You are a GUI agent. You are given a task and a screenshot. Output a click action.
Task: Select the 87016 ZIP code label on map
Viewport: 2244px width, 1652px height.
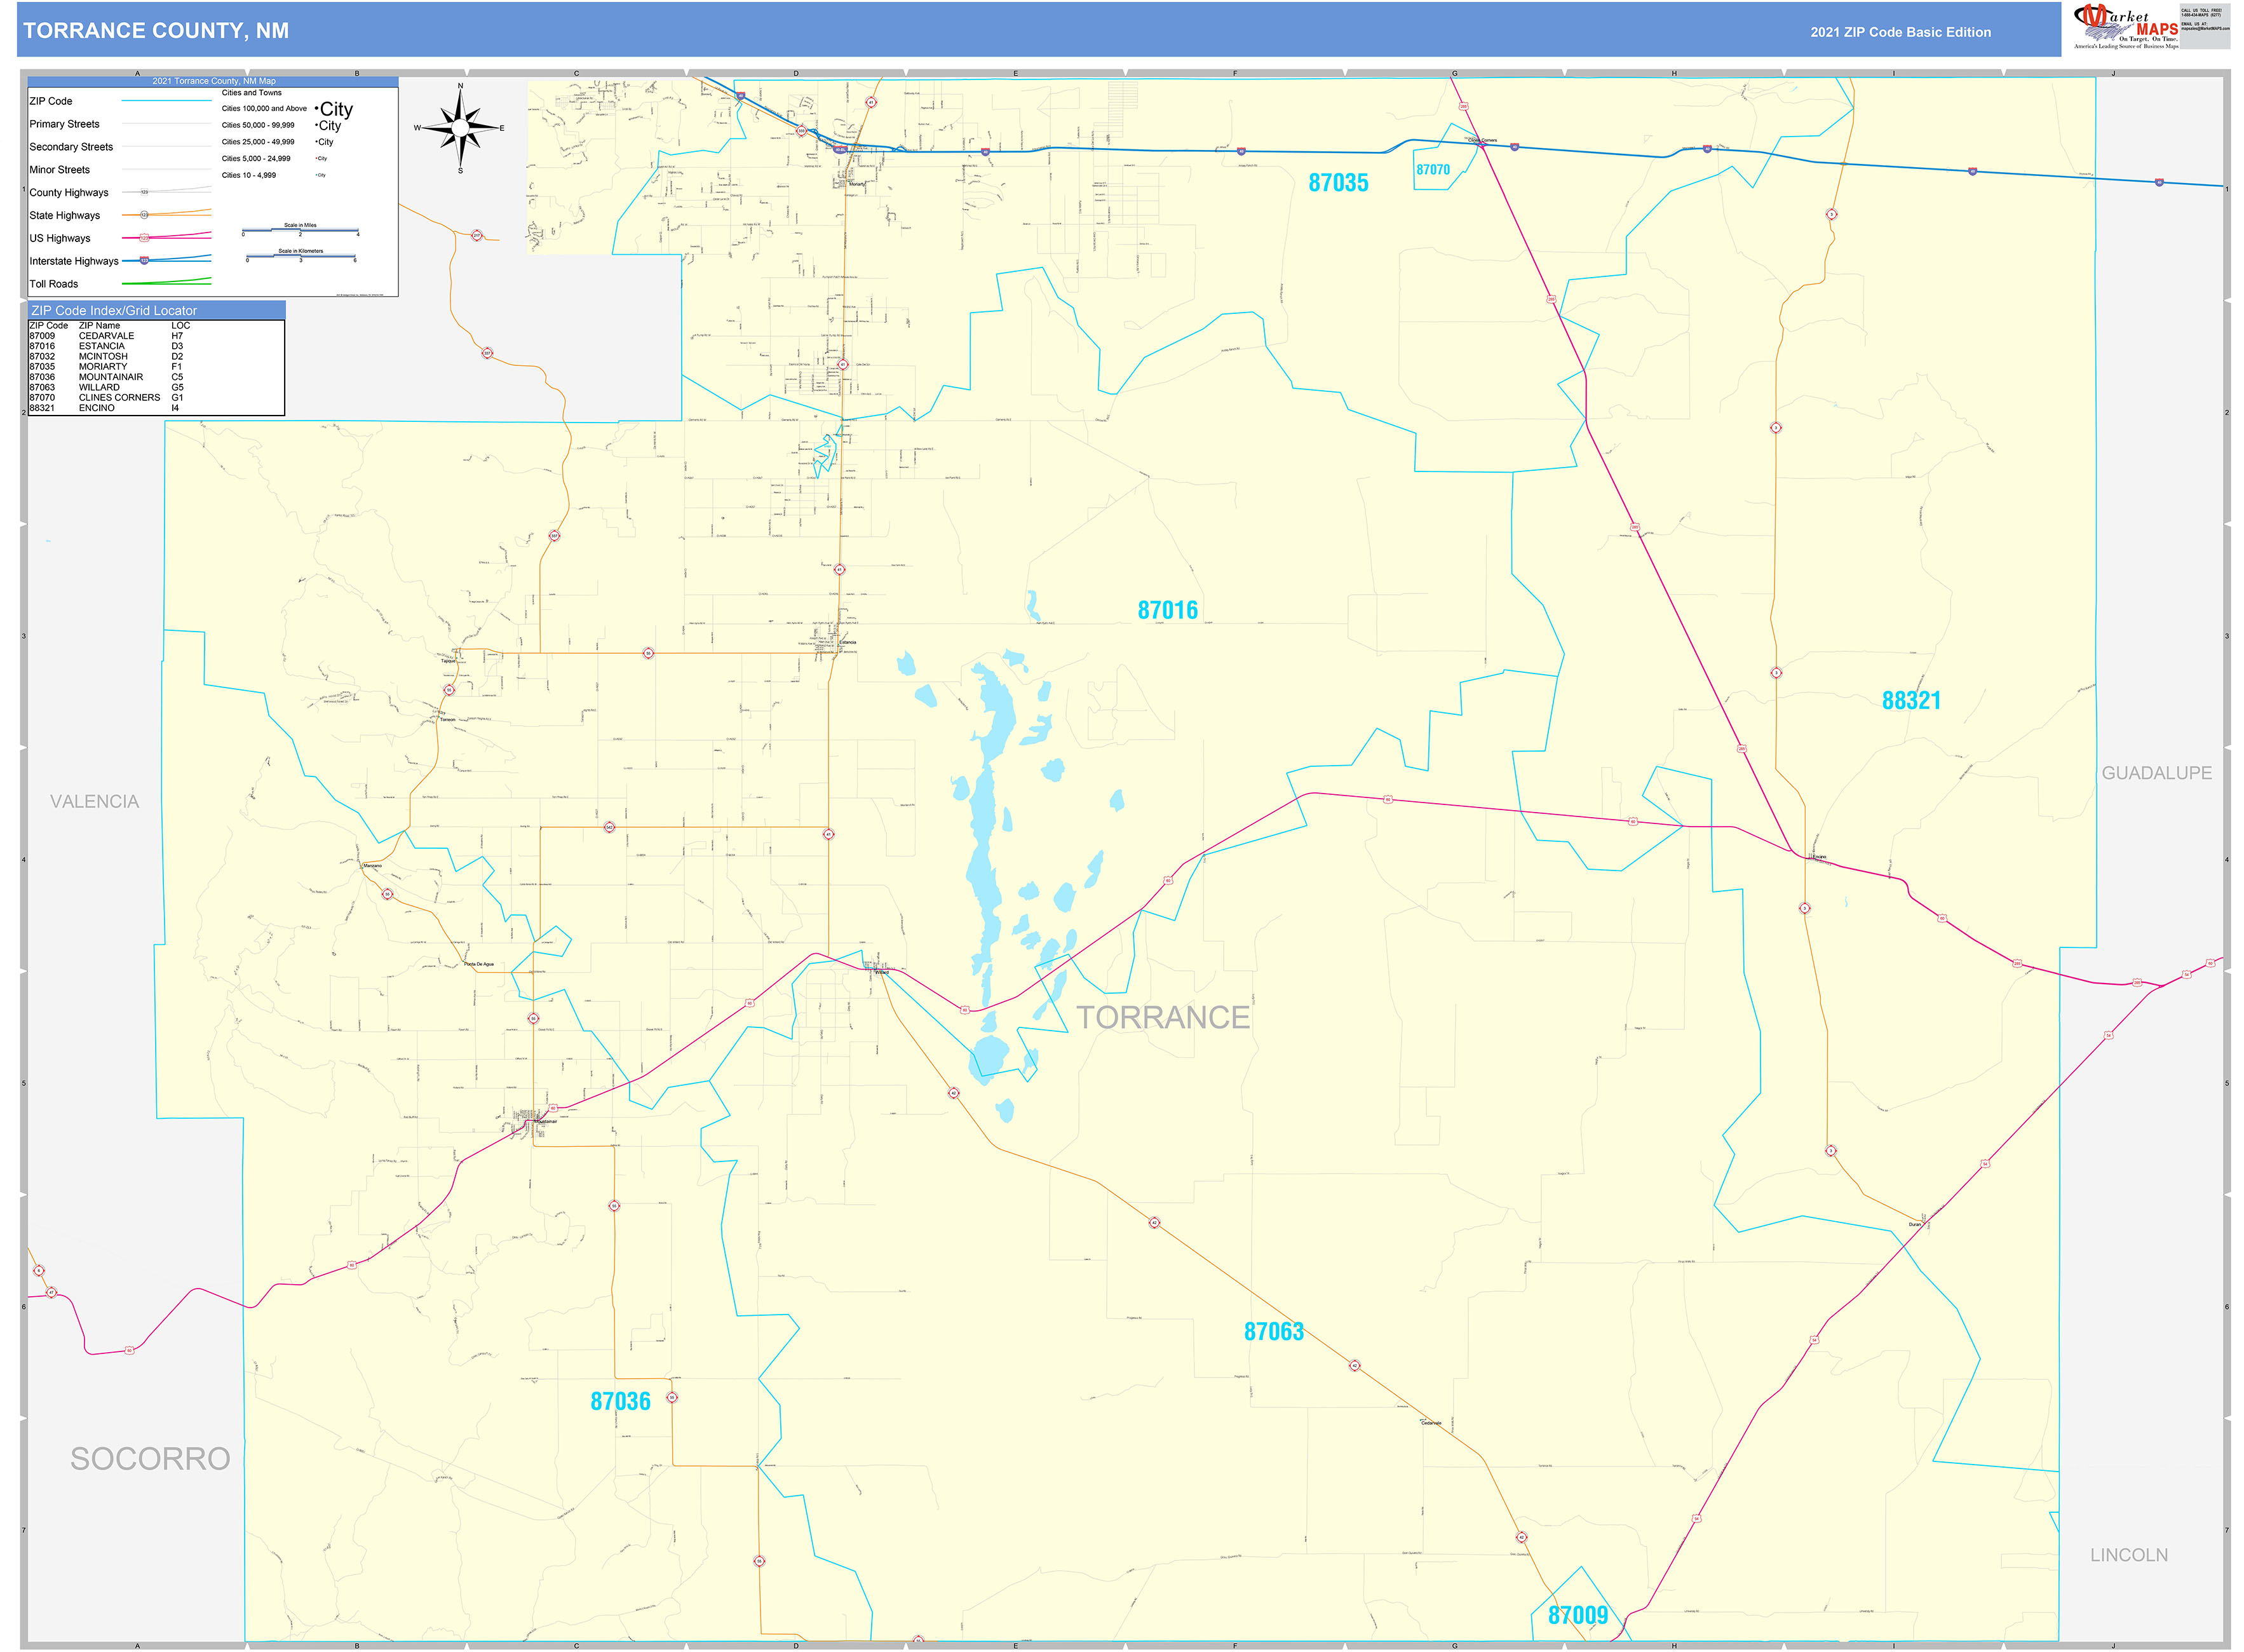point(1167,610)
